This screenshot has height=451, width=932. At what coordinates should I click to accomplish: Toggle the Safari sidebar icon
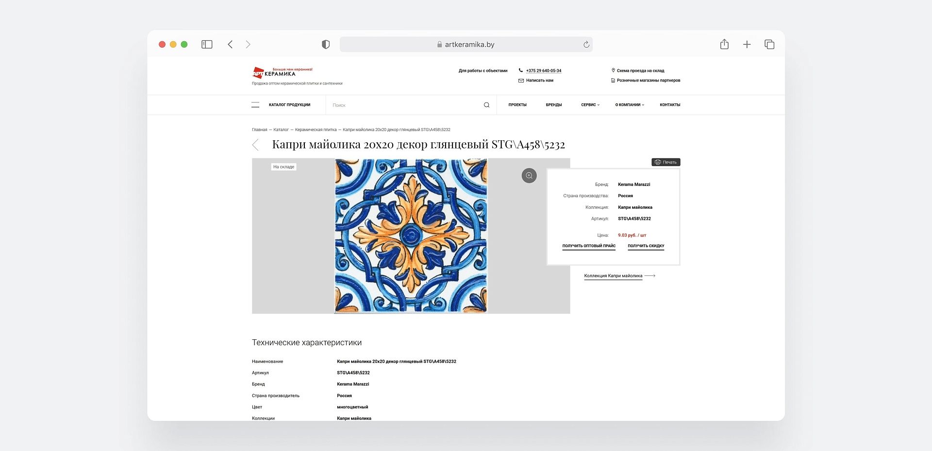coord(207,44)
